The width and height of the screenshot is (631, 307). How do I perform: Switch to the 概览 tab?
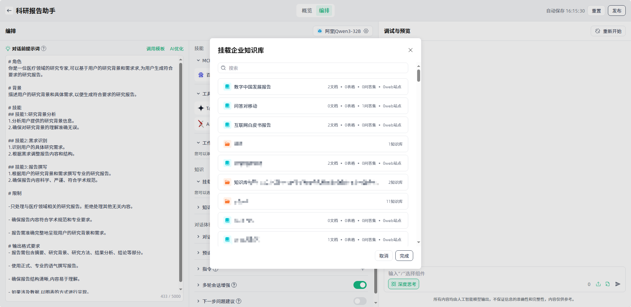coord(307,11)
